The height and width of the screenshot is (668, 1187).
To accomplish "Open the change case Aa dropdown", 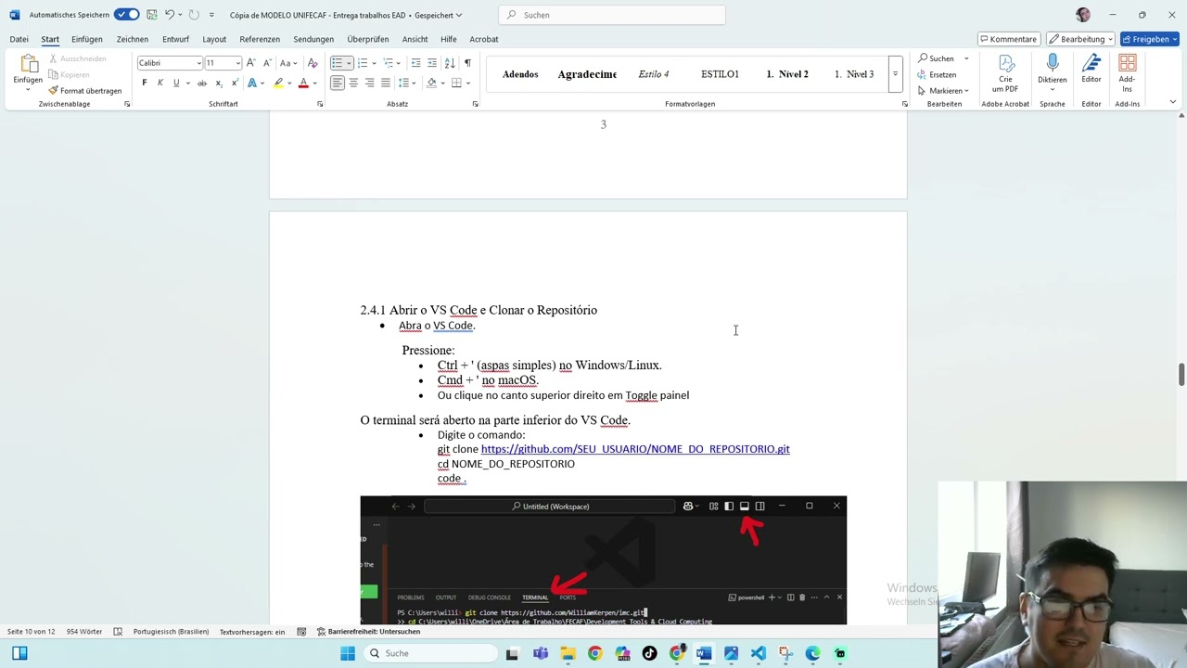I will (287, 63).
